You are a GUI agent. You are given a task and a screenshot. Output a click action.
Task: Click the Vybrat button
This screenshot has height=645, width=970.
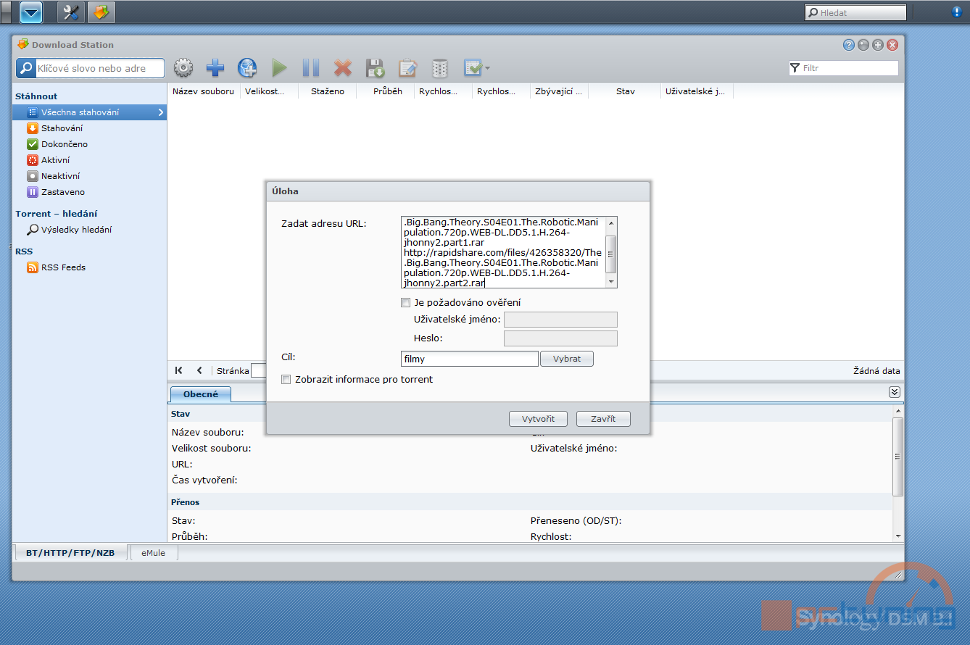pyautogui.click(x=567, y=359)
